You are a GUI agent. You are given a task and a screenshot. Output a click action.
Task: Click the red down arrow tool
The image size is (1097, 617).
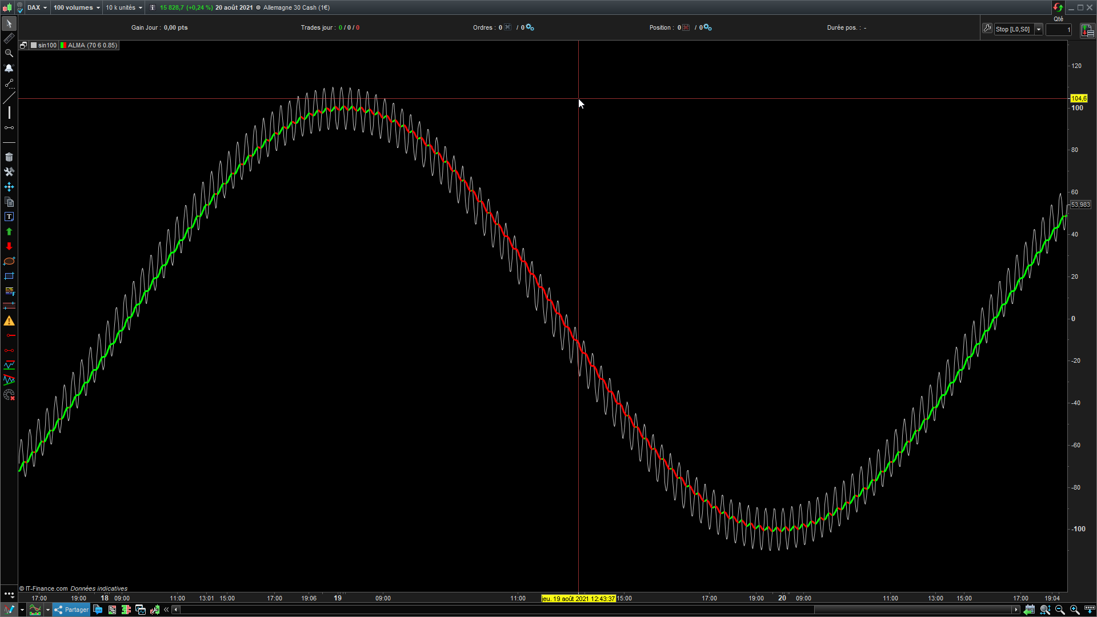coord(9,246)
